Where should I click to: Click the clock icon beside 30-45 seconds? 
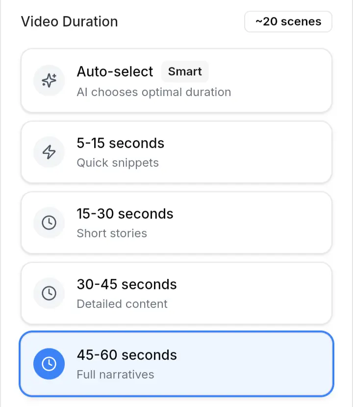click(x=49, y=293)
